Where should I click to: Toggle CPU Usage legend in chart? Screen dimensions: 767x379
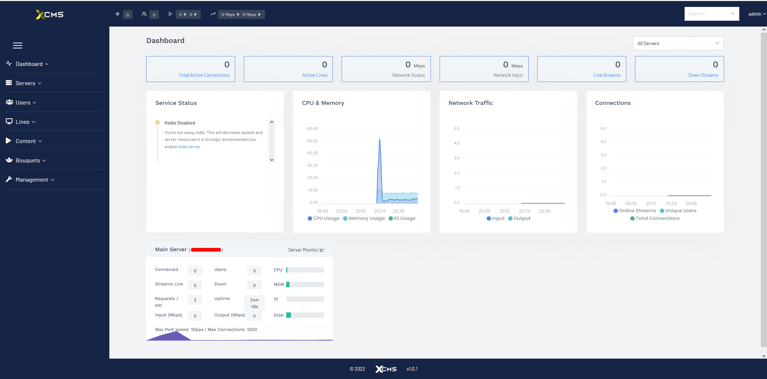pos(324,218)
